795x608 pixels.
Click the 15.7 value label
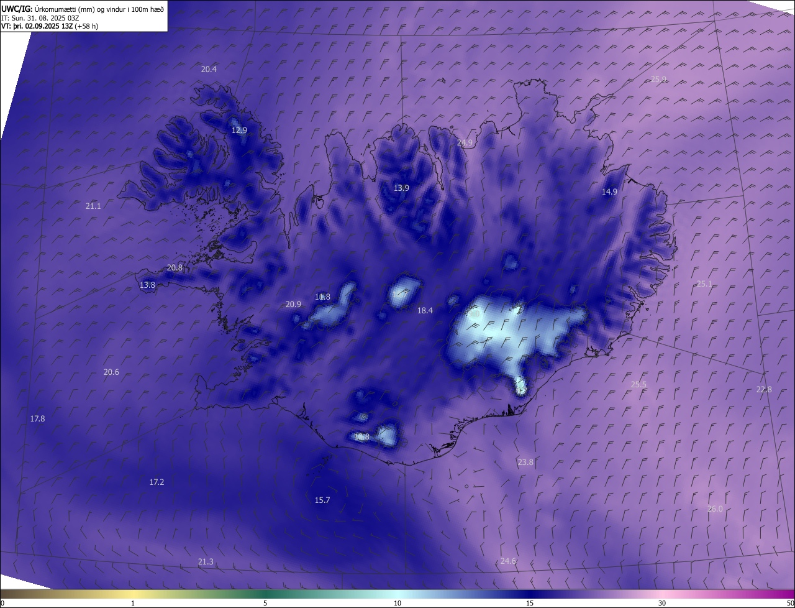point(322,500)
